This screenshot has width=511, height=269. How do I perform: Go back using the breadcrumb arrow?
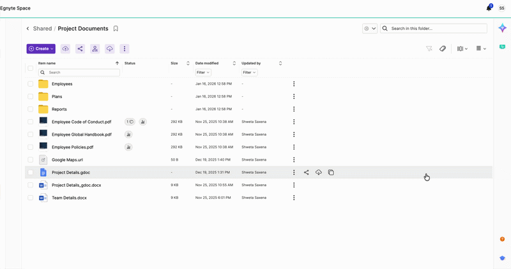coord(27,29)
